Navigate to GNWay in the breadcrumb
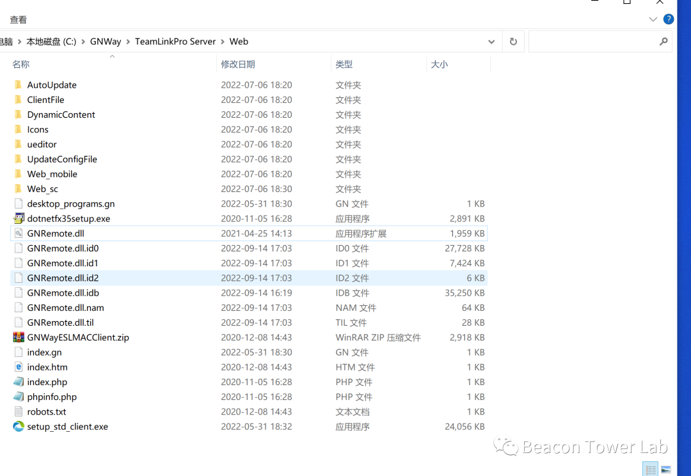Screen dimensions: 691x476 point(106,42)
